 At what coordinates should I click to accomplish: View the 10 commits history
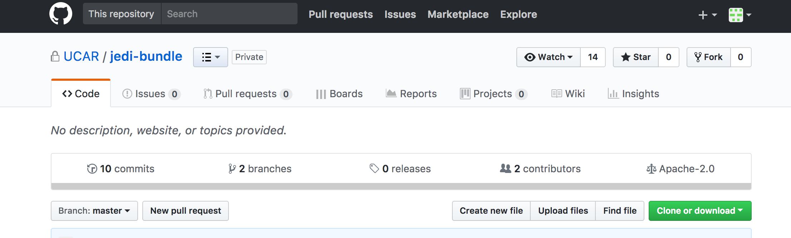pos(121,169)
